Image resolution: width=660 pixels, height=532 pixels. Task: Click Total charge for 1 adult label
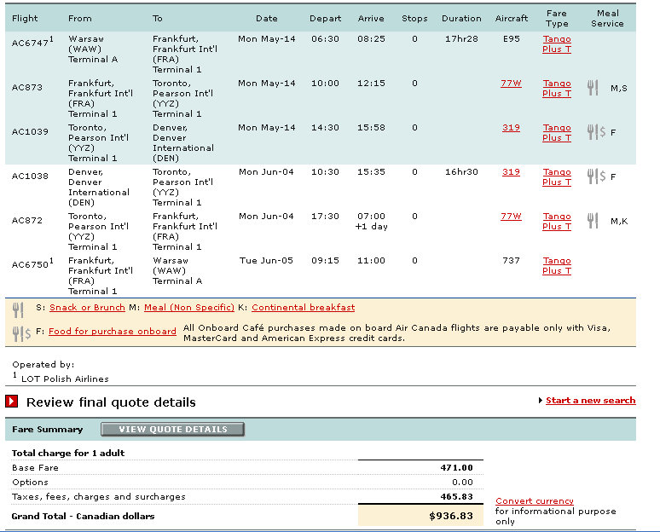click(68, 454)
